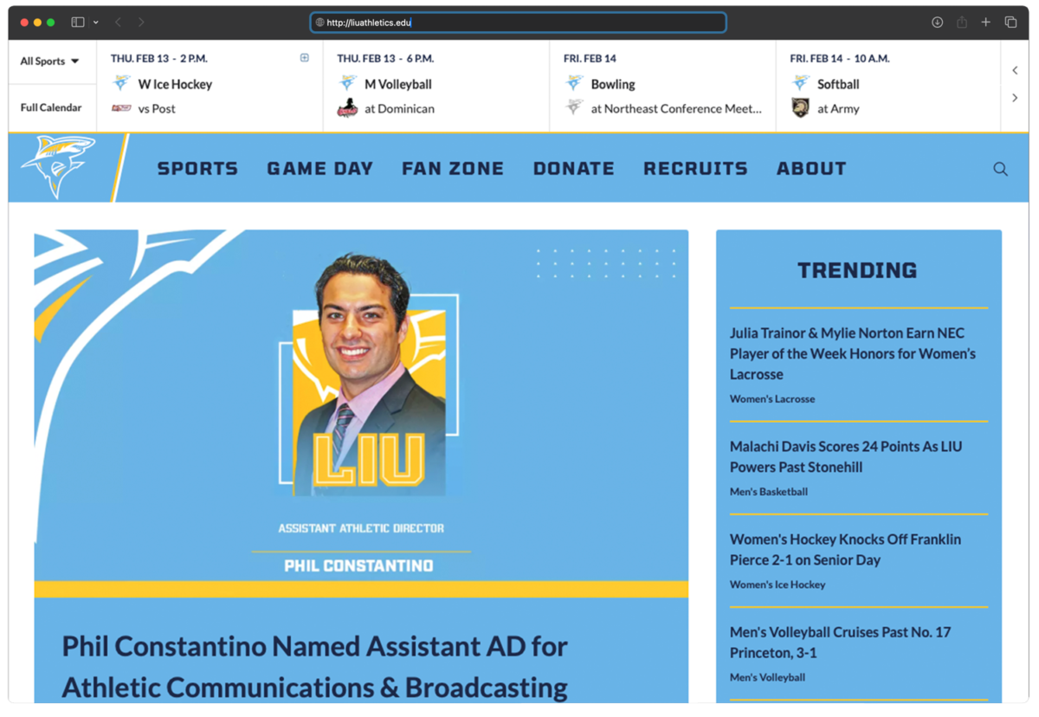This screenshot has height=717, width=1039.
Task: Select Softball at Army game
Action: (x=888, y=86)
